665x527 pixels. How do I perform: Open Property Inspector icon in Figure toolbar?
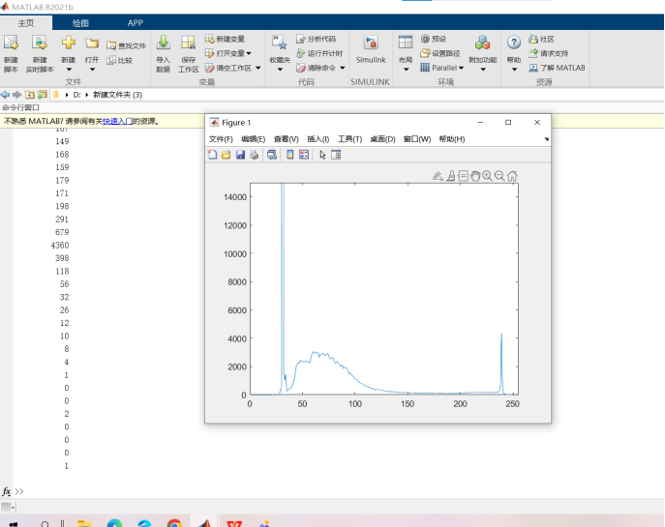point(336,155)
